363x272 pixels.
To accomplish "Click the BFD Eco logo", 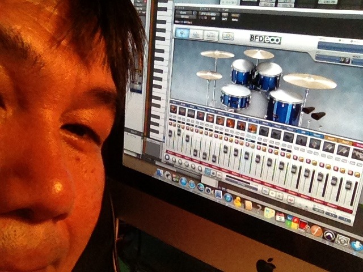I will click(x=264, y=39).
